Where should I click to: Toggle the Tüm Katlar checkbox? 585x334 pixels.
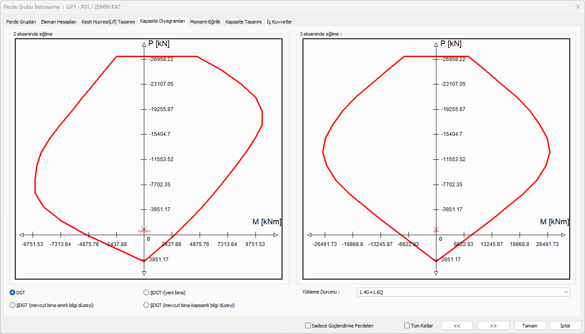pyautogui.click(x=407, y=325)
